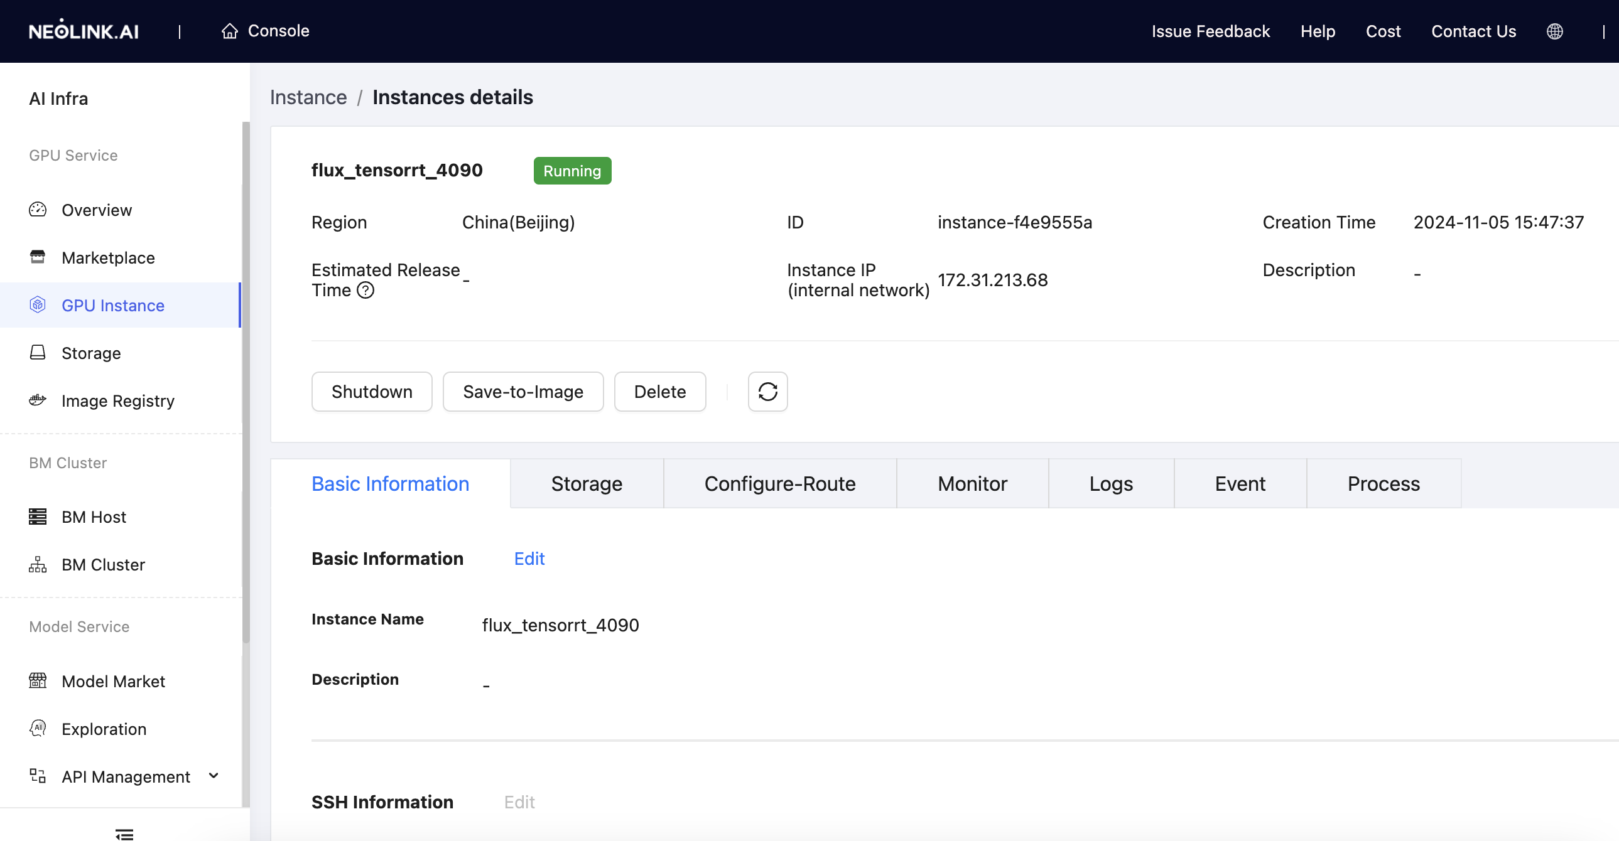The width and height of the screenshot is (1619, 841).
Task: Open Model Market in the sidebar
Action: (121, 681)
